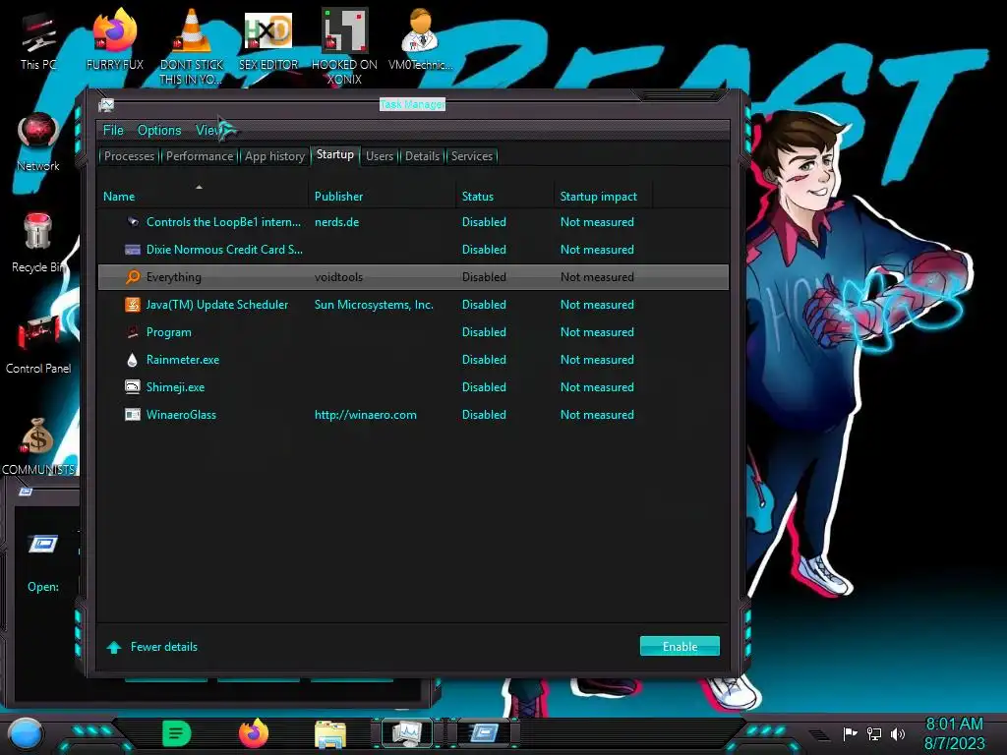Click the up arrow icon beside Fewer details
Image resolution: width=1007 pixels, height=755 pixels.
pos(114,647)
